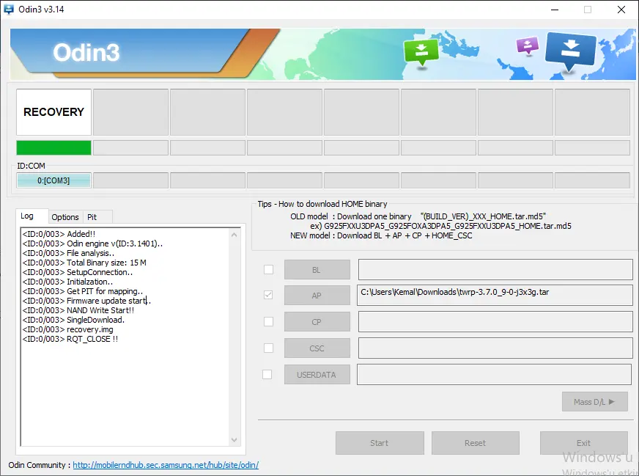Image resolution: width=639 pixels, height=476 pixels.
Task: Click the RECOVERY status box
Action: (53, 112)
